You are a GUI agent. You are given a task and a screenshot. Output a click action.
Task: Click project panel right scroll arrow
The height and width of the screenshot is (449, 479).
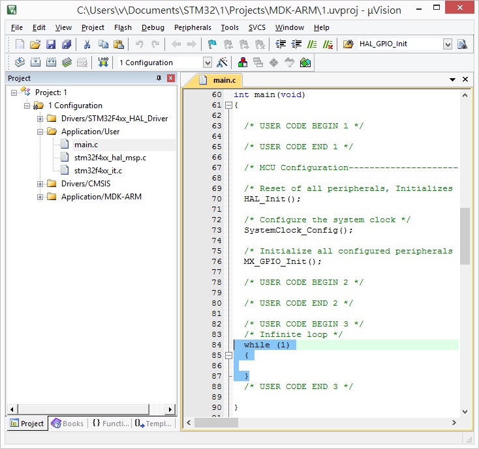(x=170, y=409)
